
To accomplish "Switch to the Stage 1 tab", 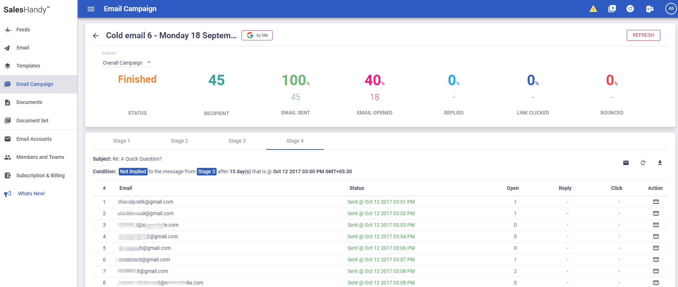I will coord(121,141).
